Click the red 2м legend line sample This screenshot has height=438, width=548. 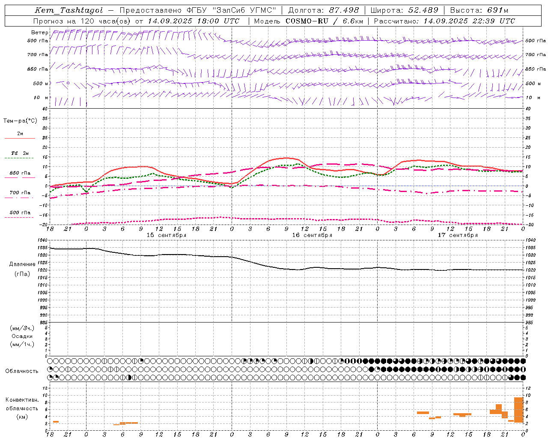pos(20,139)
